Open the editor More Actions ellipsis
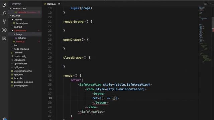The width and height of the screenshot is (214, 120). click(211, 4)
